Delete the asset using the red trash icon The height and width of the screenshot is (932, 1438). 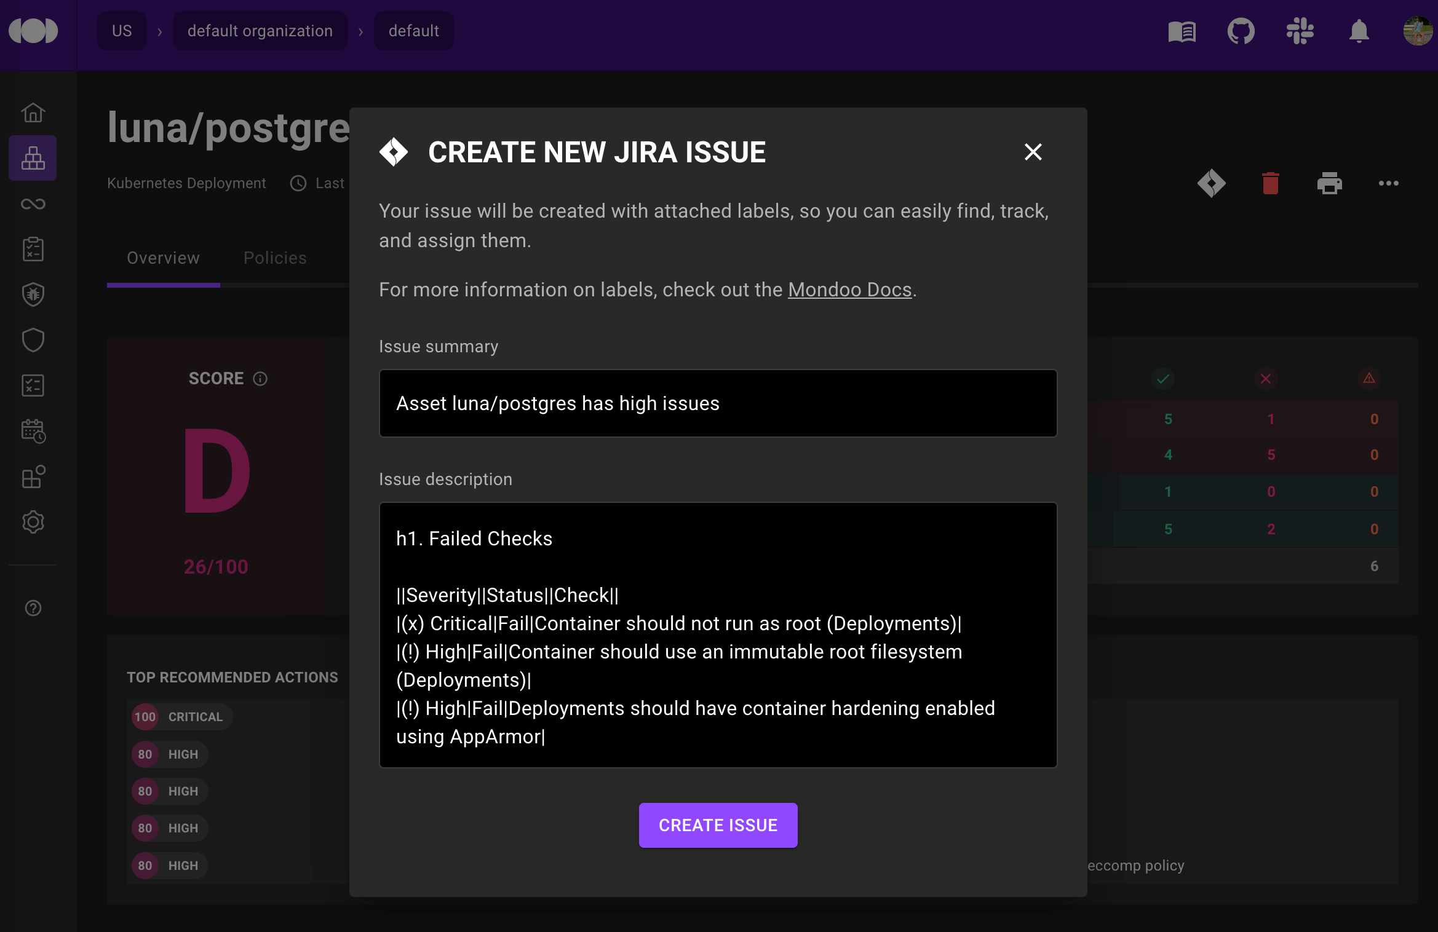(1270, 183)
